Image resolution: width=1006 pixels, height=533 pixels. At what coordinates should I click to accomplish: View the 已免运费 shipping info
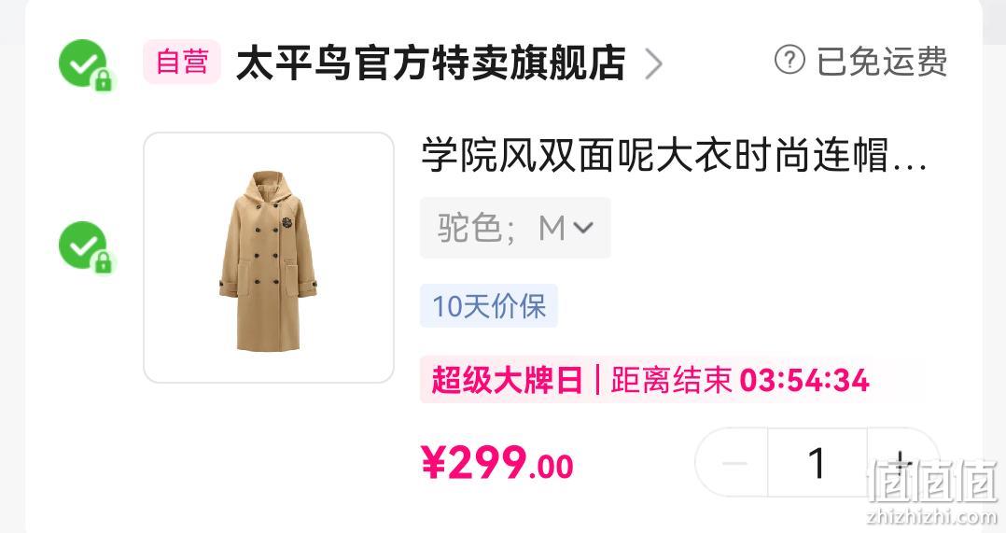(x=882, y=62)
